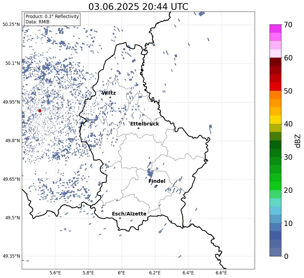Click the Wiltz station cross marker

coord(110,97)
